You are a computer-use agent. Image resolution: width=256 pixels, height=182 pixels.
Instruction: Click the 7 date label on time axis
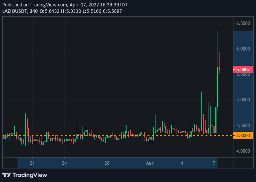pyautogui.click(x=214, y=163)
